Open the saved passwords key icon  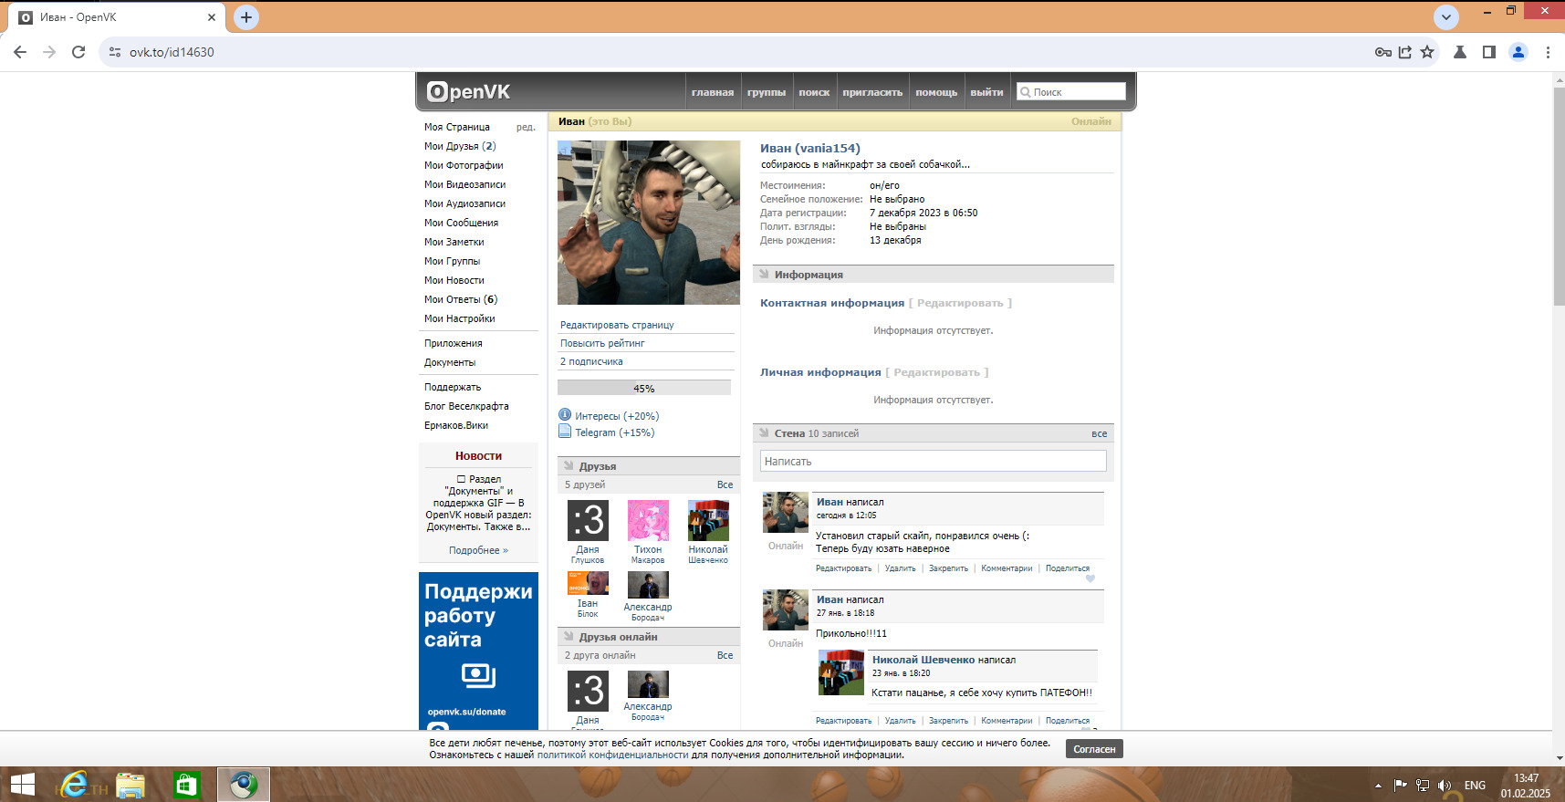click(x=1382, y=52)
